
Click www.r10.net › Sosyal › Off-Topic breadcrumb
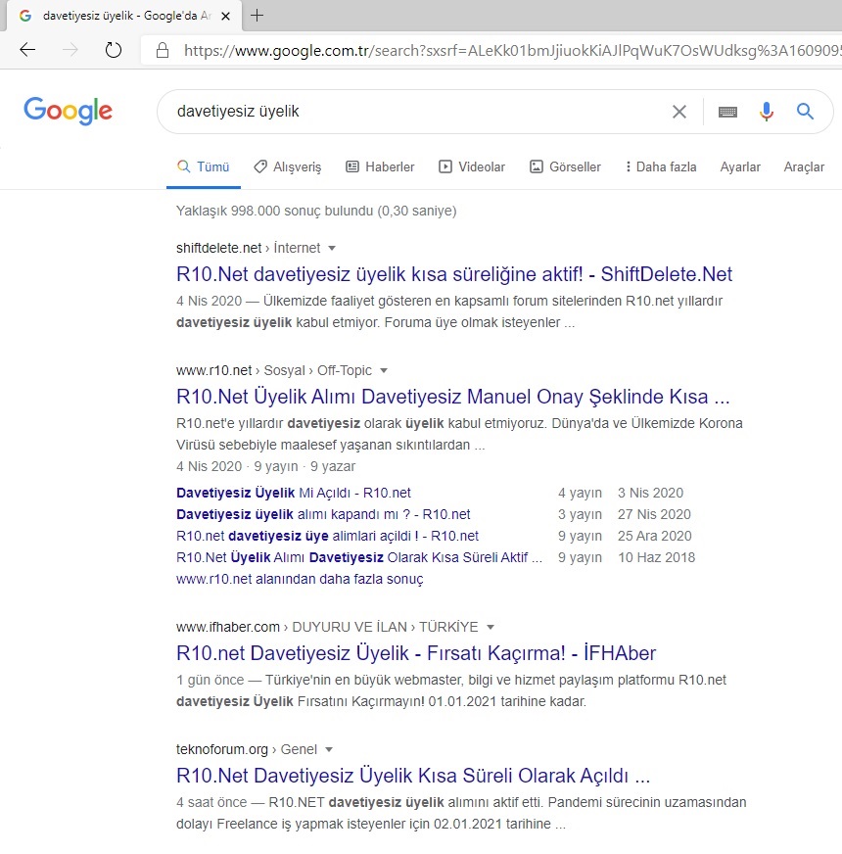pyautogui.click(x=273, y=371)
